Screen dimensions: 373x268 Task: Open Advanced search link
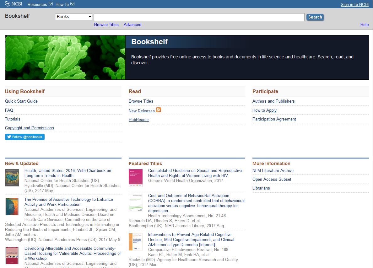pyautogui.click(x=132, y=24)
